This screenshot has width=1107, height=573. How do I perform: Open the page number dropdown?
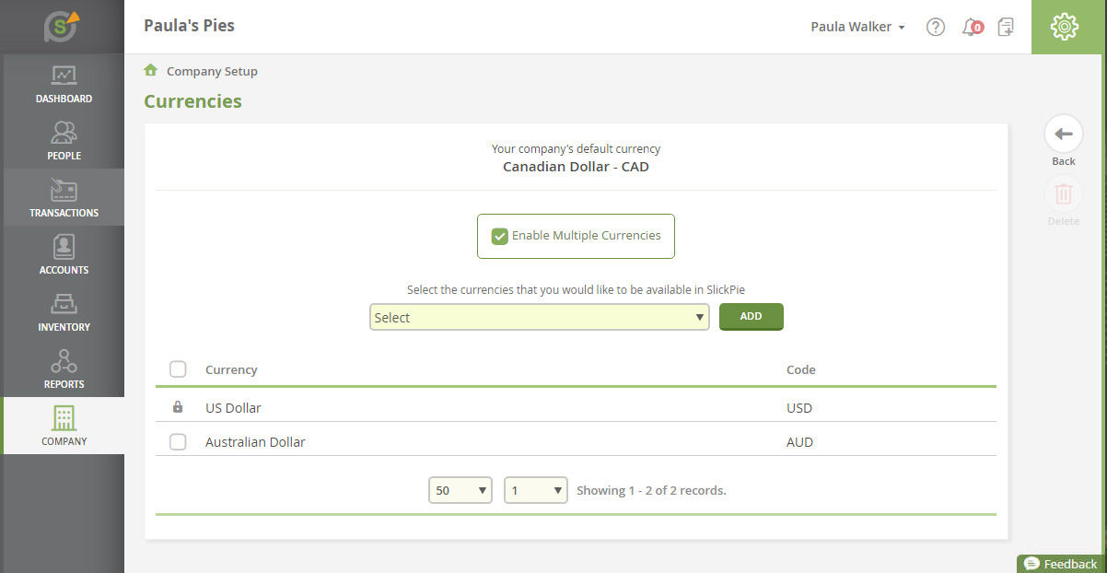536,490
